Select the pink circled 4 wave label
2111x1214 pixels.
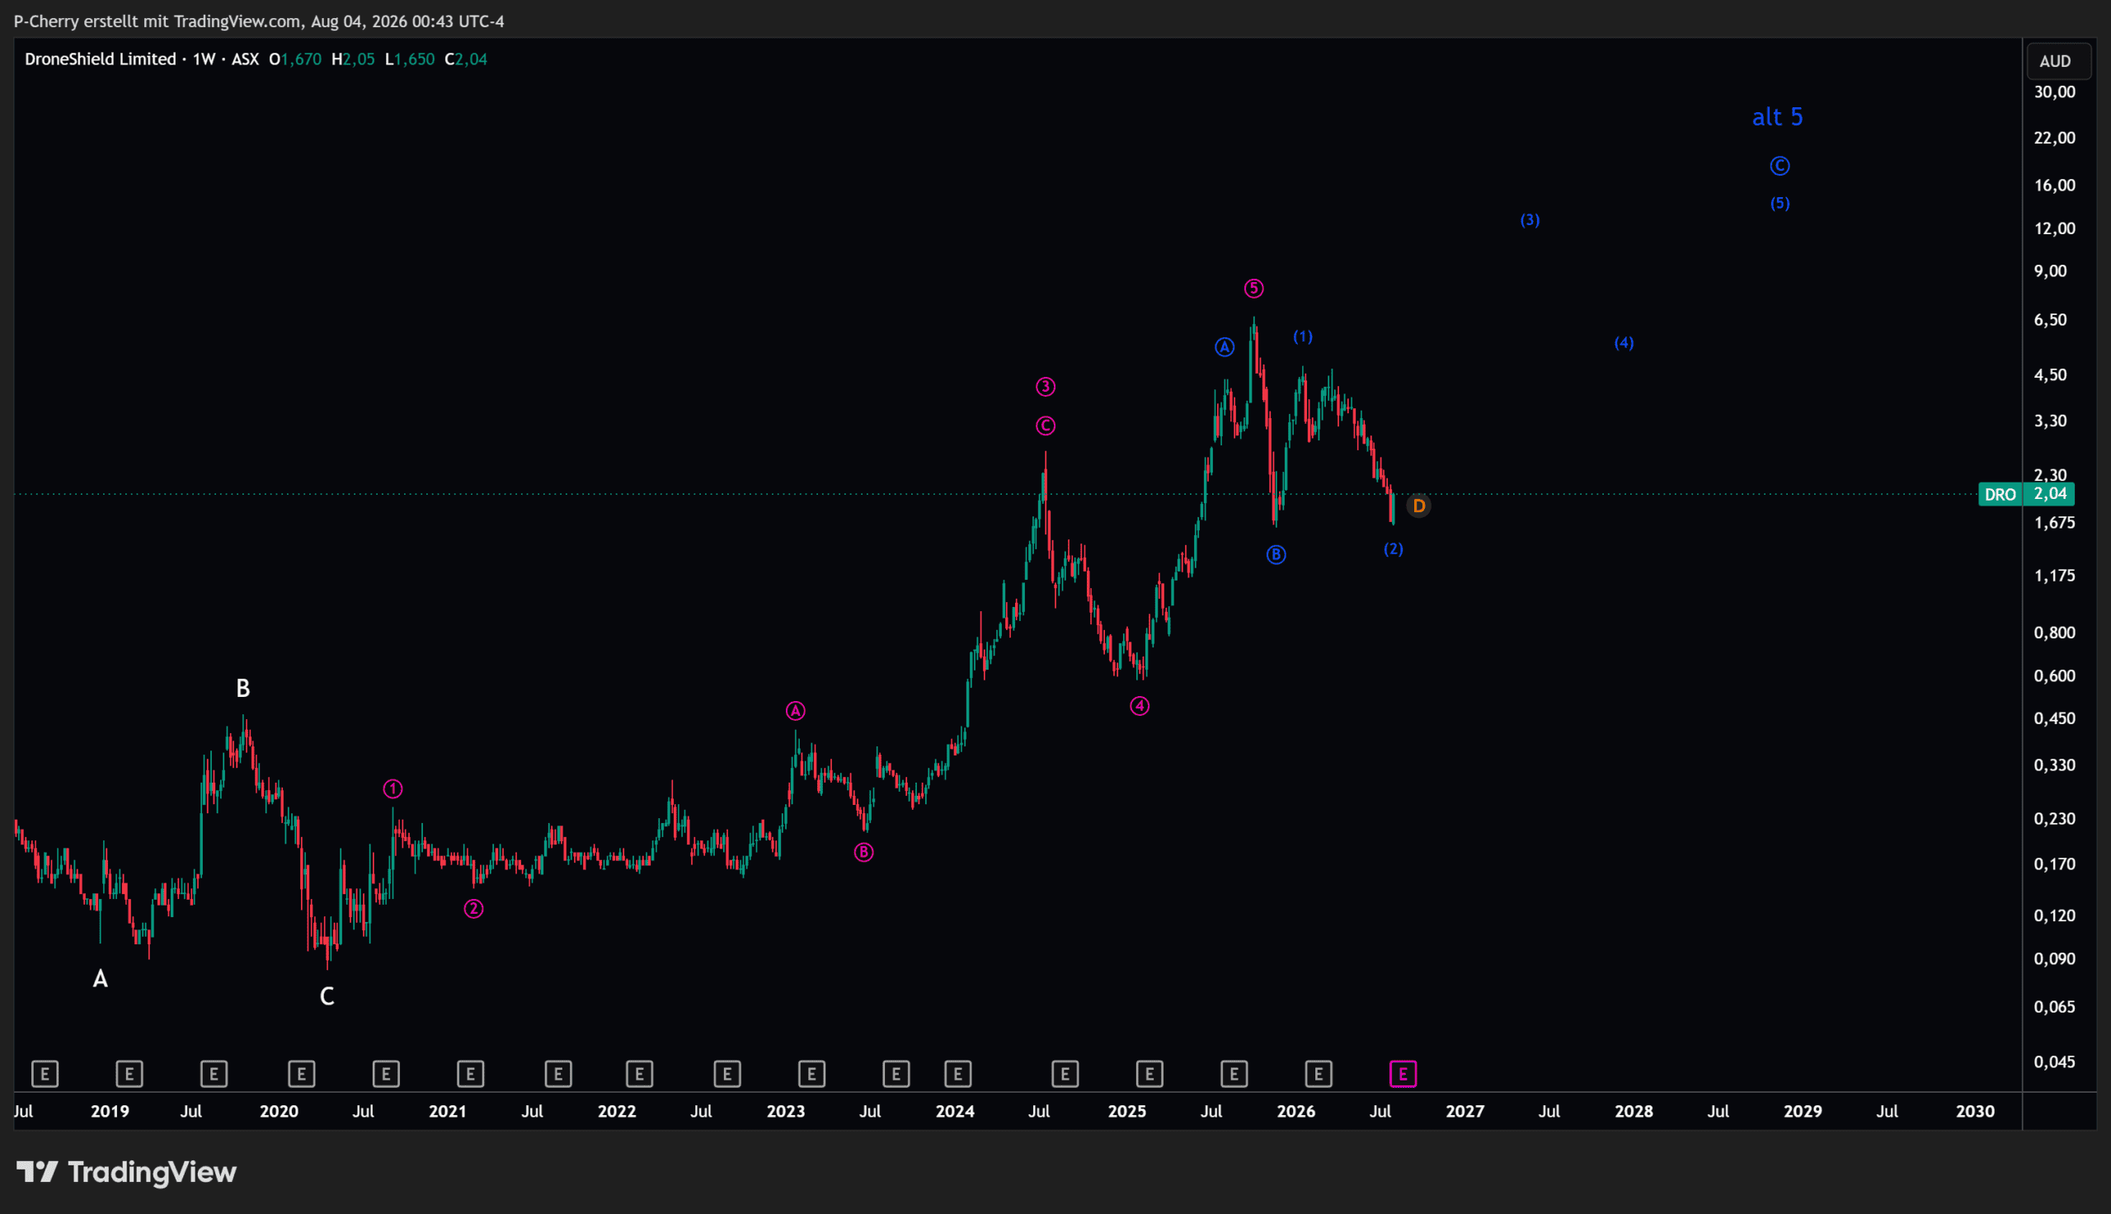point(1140,706)
